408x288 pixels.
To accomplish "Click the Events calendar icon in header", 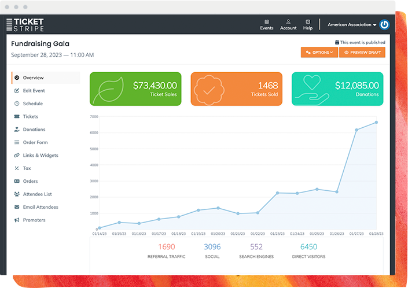I will pyautogui.click(x=266, y=21).
